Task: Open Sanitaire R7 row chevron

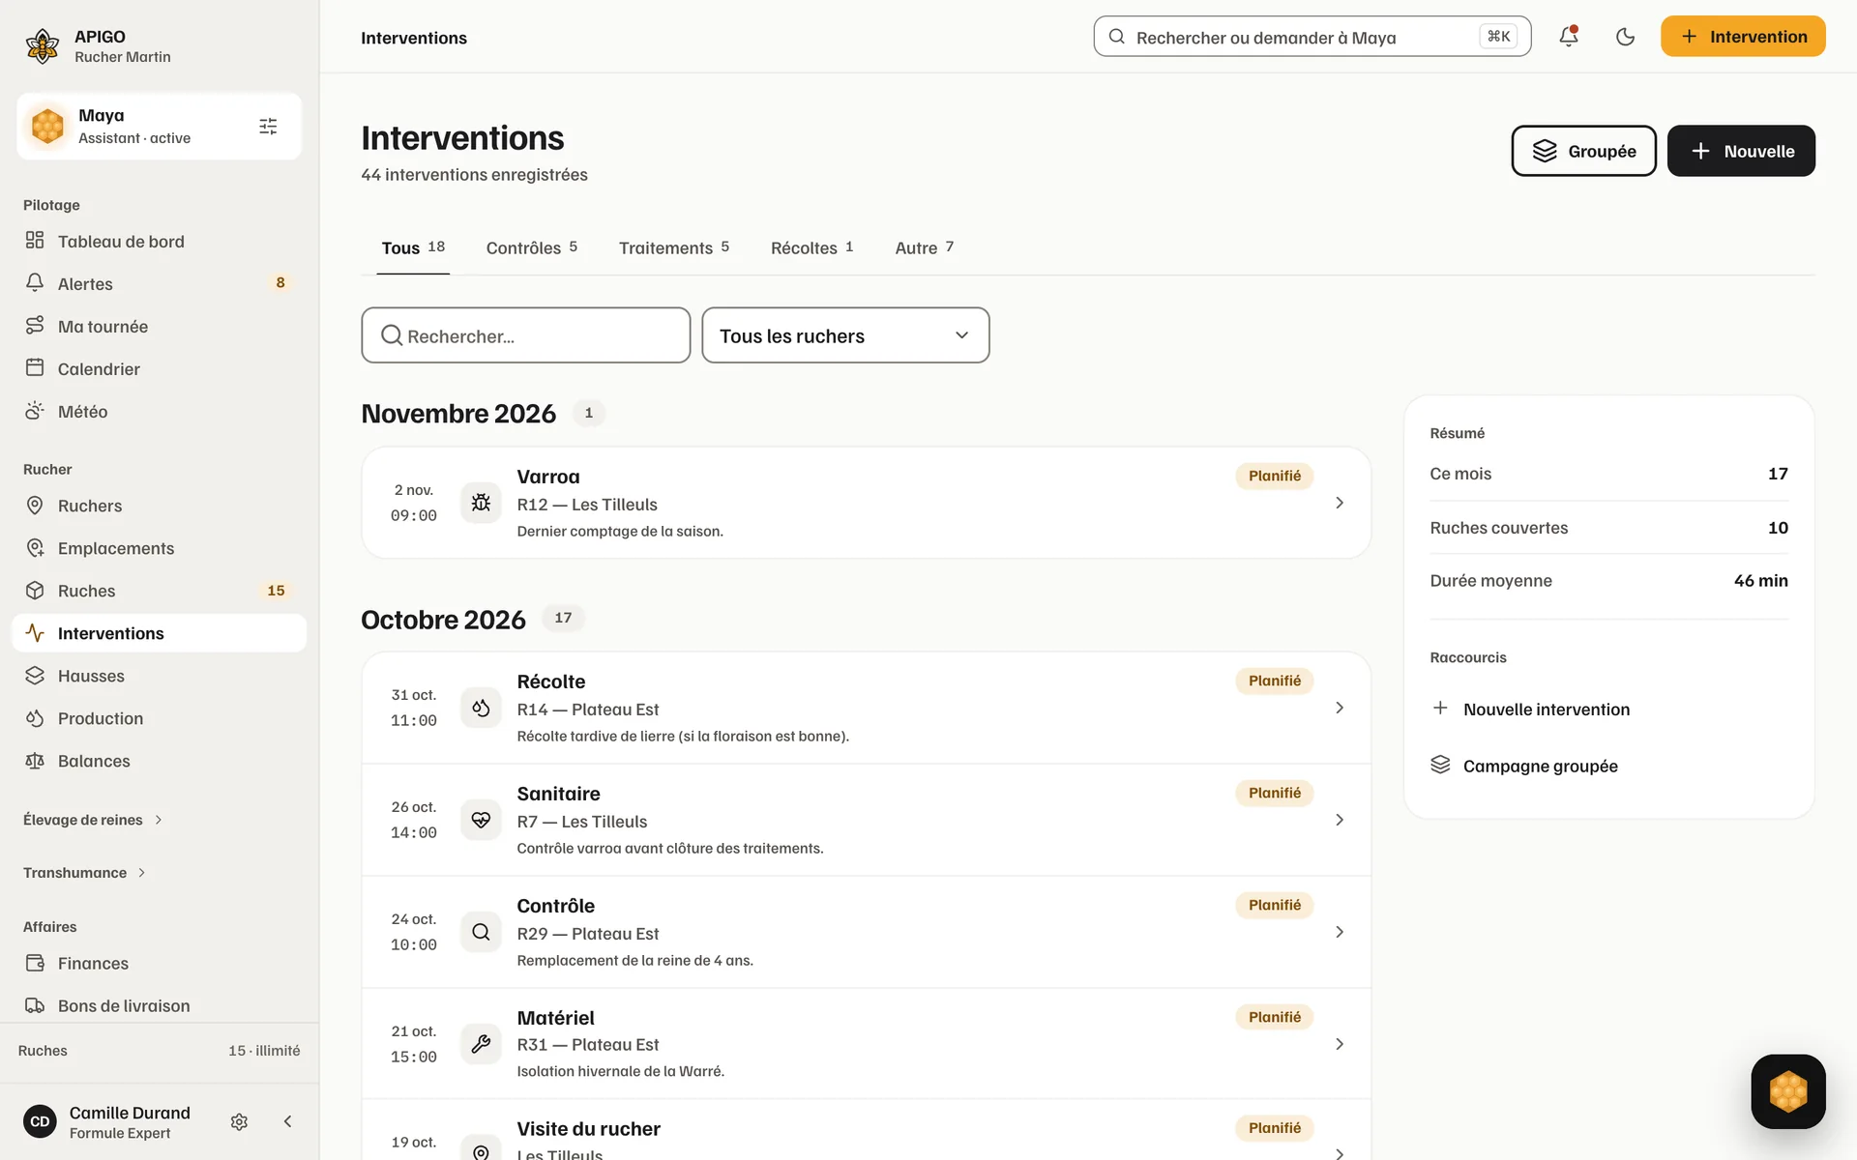Action: click(x=1340, y=820)
